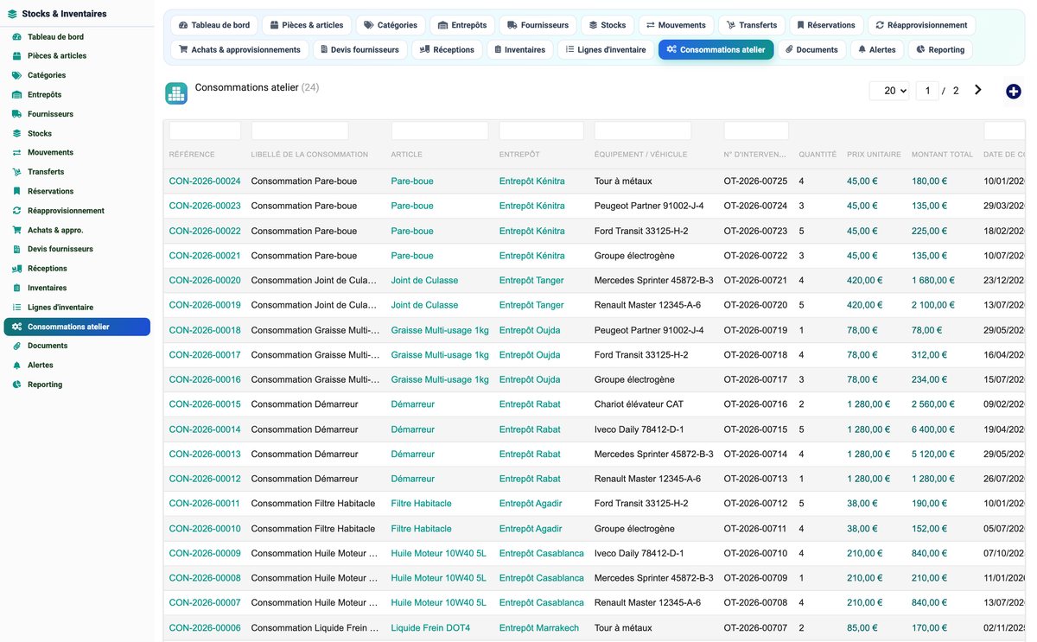Open the Mouvements tab
The width and height of the screenshot is (1037, 642).
(x=676, y=25)
